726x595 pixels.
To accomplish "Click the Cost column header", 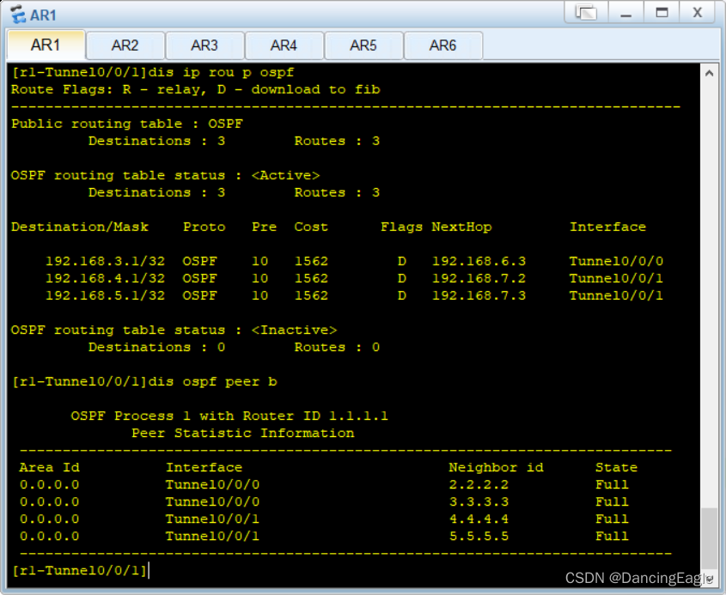I will (311, 227).
